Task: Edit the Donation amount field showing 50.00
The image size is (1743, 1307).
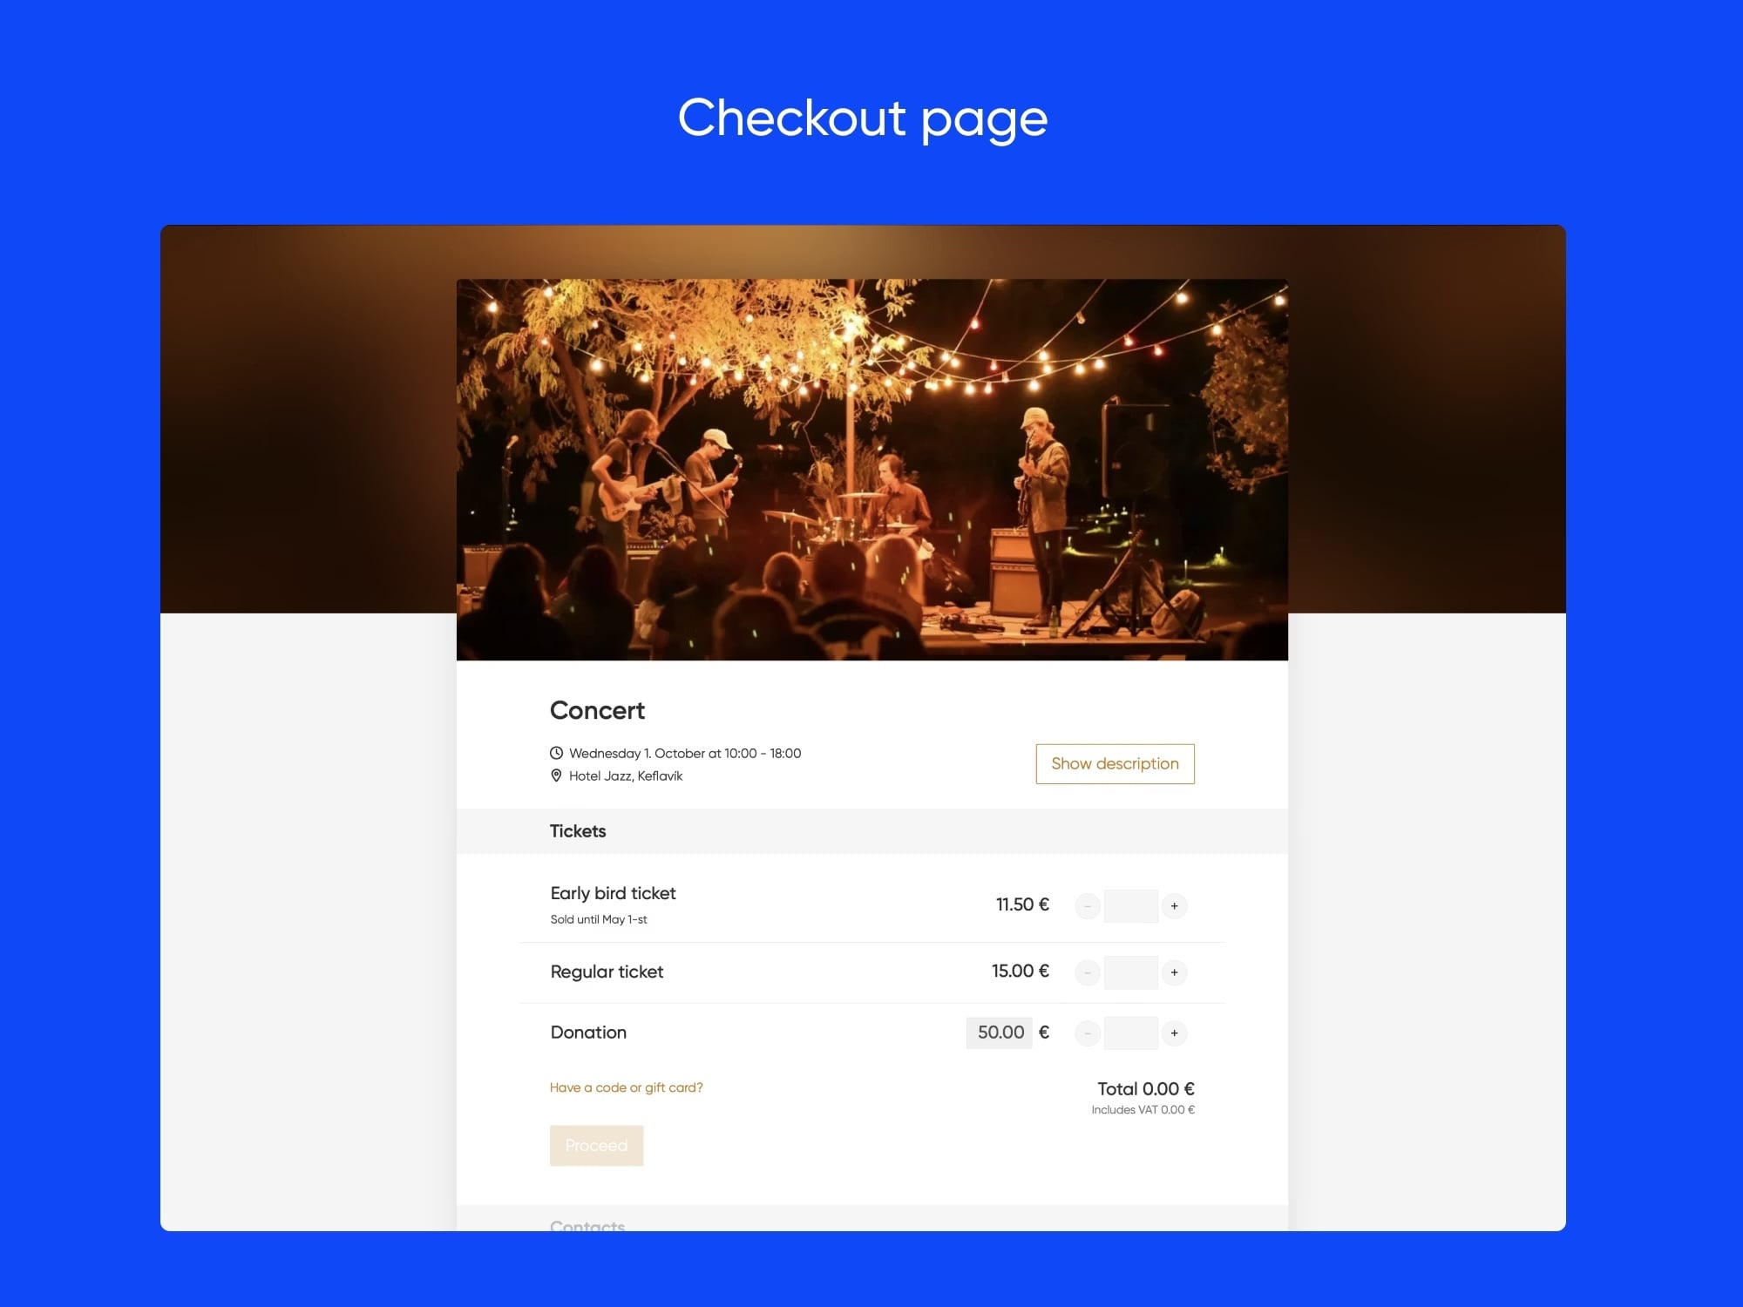Action: click(1000, 1033)
